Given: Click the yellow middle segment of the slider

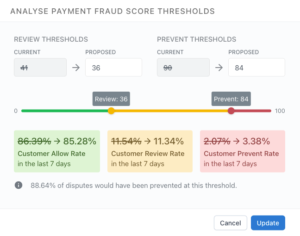Looking at the screenshot, I should coord(171,111).
